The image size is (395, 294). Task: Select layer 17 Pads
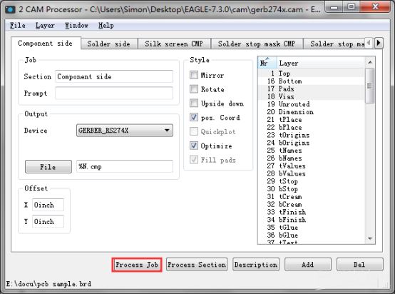(312, 88)
